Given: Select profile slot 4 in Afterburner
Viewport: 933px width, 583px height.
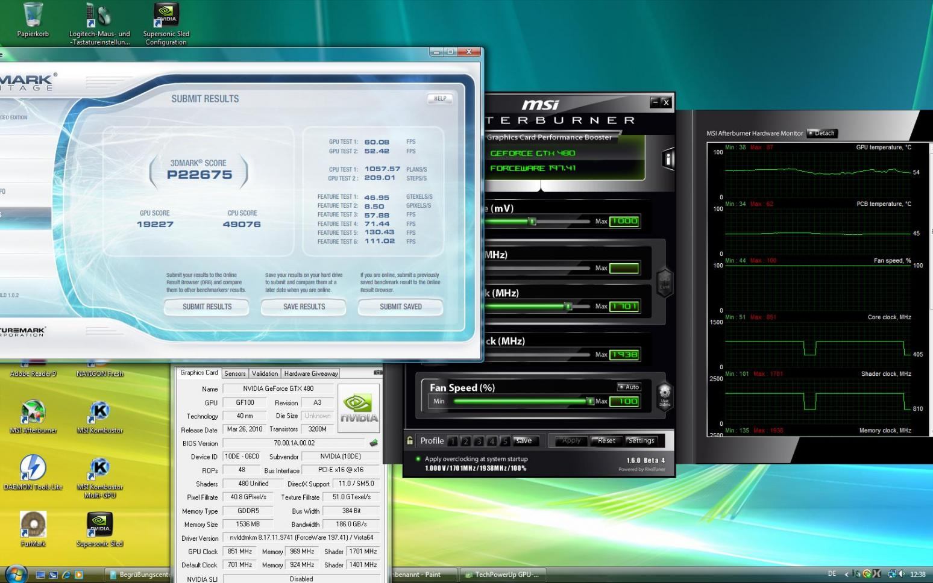Looking at the screenshot, I should (x=492, y=441).
